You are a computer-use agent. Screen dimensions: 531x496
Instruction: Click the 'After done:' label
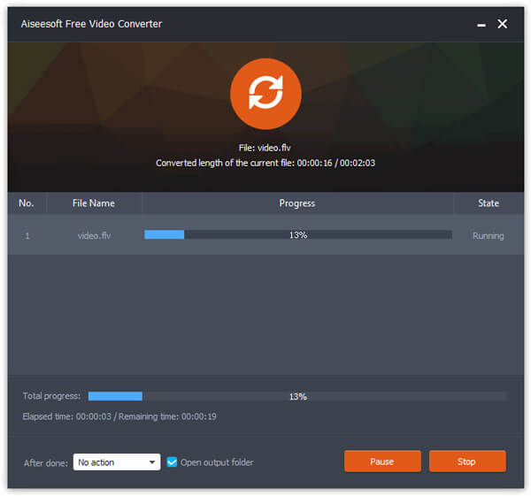46,462
